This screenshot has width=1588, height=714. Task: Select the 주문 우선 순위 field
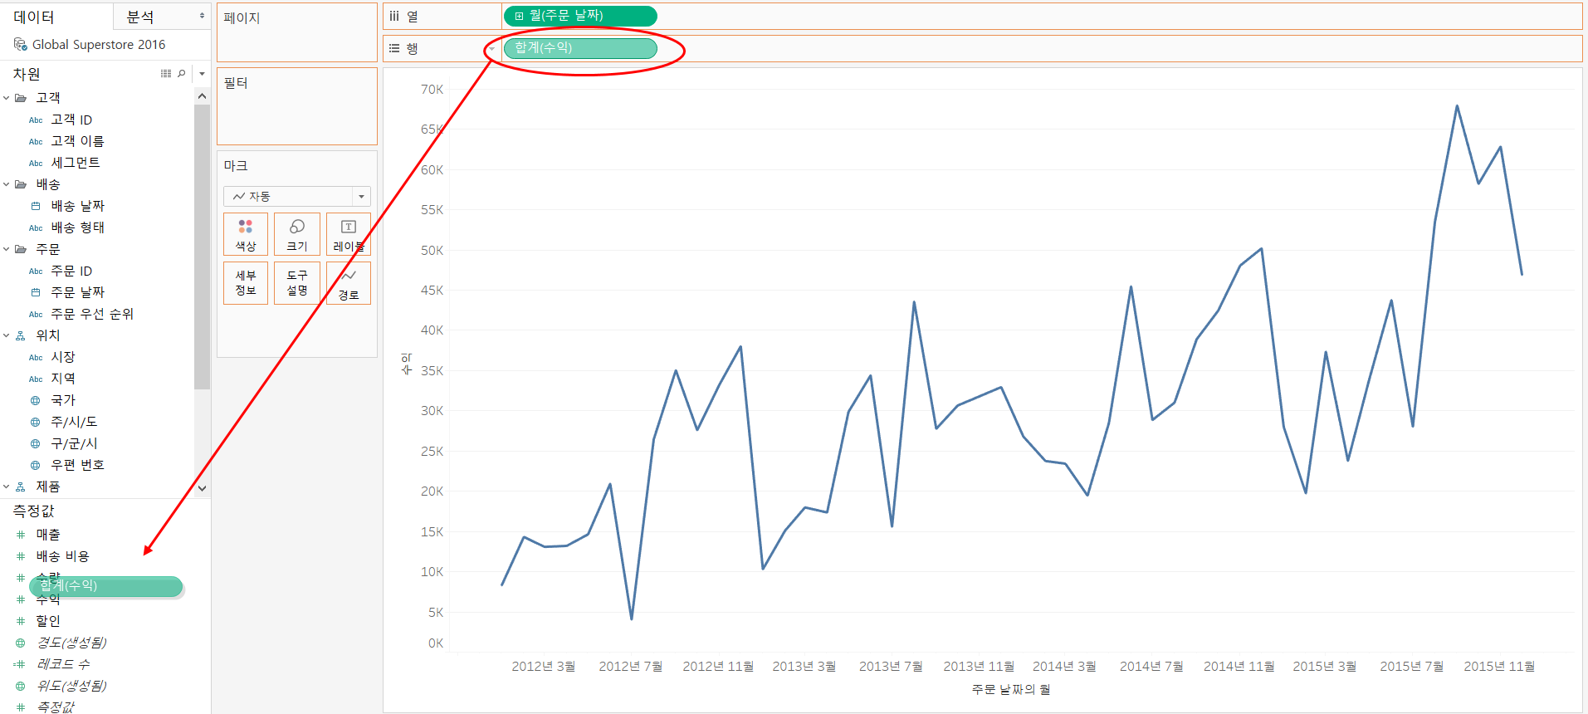tap(92, 314)
